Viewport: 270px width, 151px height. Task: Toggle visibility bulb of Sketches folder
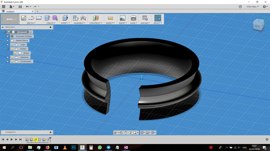[12, 57]
